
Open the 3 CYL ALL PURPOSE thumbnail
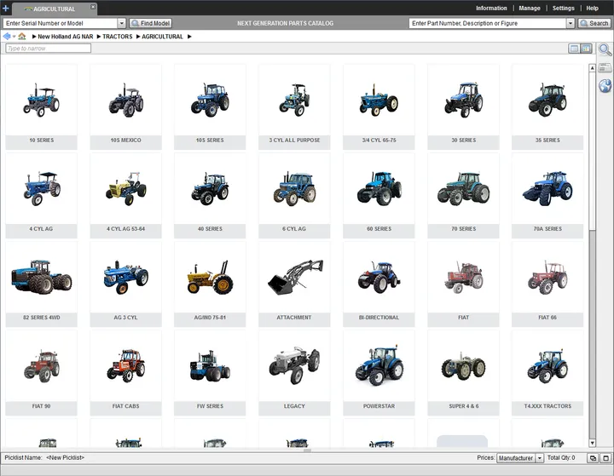[294, 106]
